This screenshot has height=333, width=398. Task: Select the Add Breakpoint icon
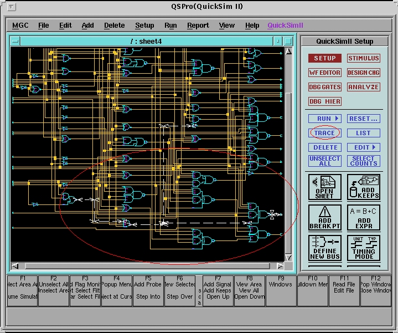click(x=324, y=217)
